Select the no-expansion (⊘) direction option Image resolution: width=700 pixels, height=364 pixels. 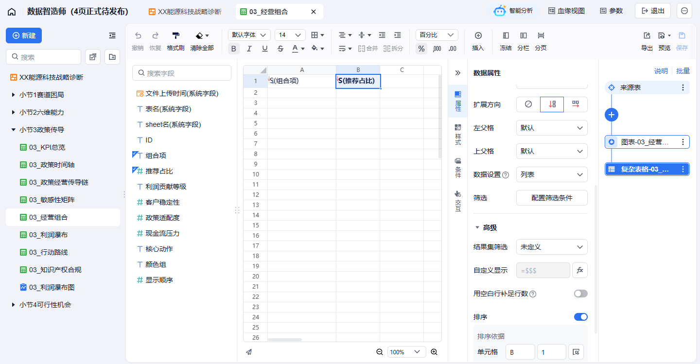[x=528, y=104]
